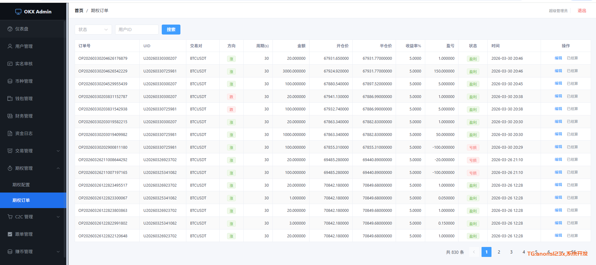
Task: Click the real-name verification ID card icon
Action: tap(10, 64)
